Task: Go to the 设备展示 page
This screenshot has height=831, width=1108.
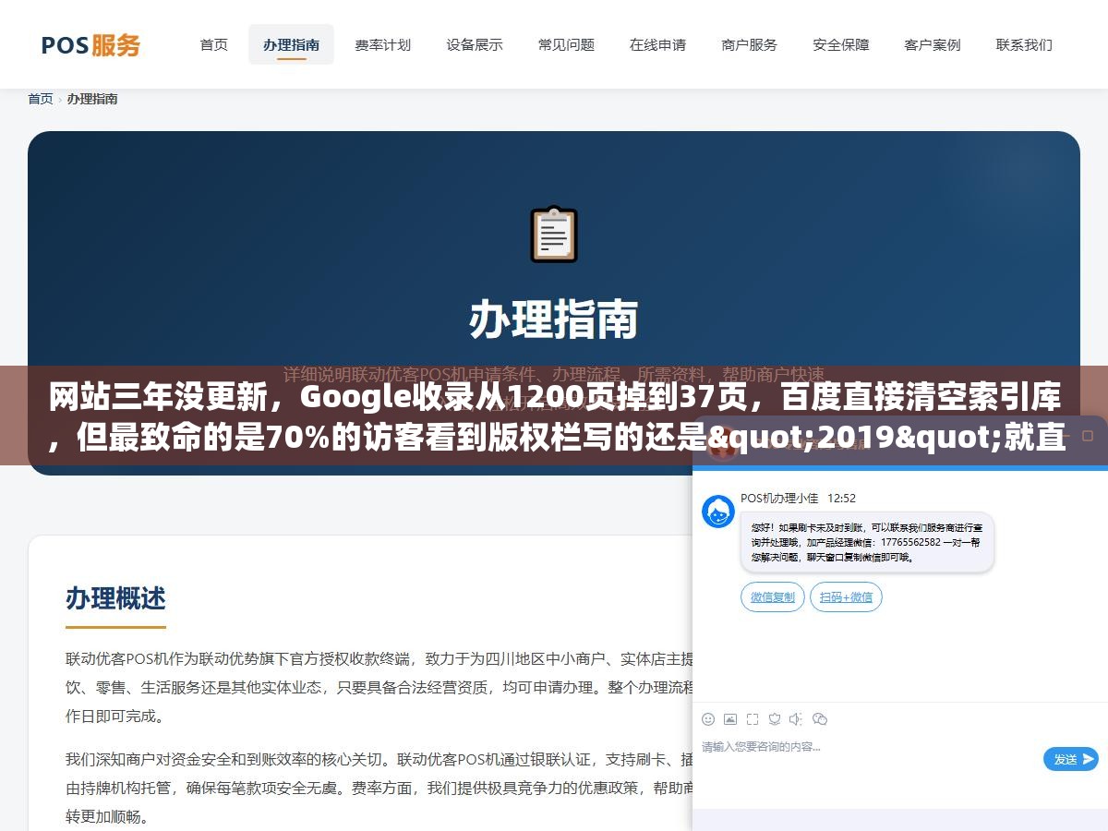Action: point(475,44)
